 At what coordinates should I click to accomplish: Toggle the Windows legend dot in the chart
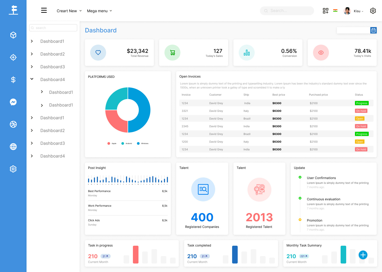coord(138,143)
